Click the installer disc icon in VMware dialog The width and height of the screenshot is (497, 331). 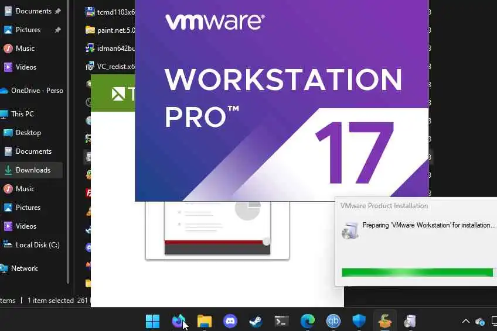350,230
